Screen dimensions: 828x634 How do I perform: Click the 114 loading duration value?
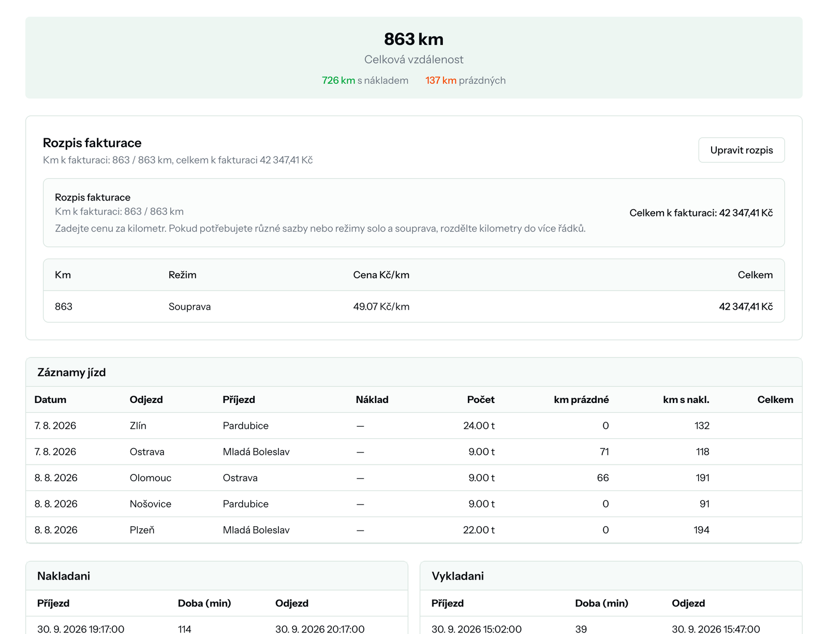tap(185, 629)
